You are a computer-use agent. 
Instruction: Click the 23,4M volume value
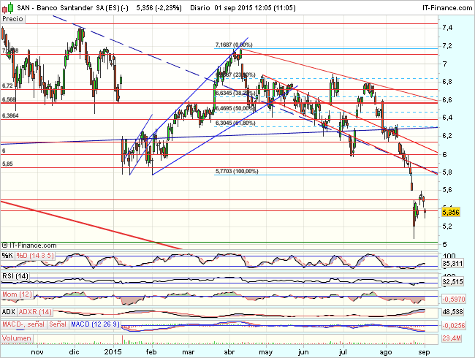coord(452,338)
